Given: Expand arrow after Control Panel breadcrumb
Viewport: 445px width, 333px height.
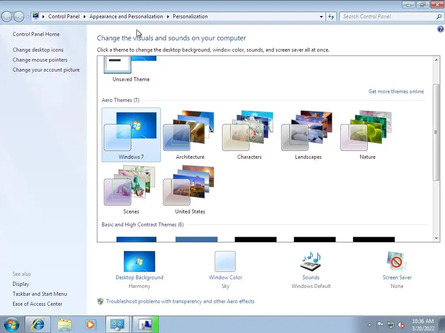Looking at the screenshot, I should [x=85, y=16].
